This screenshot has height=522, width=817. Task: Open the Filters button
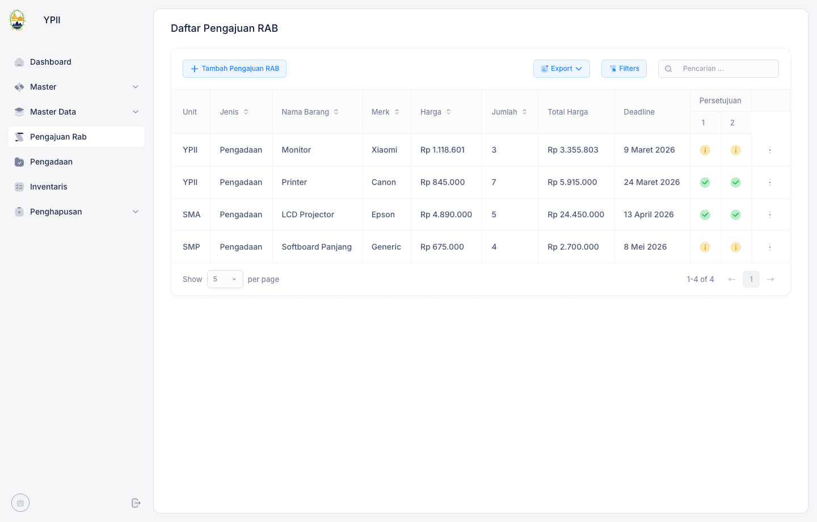click(x=624, y=69)
